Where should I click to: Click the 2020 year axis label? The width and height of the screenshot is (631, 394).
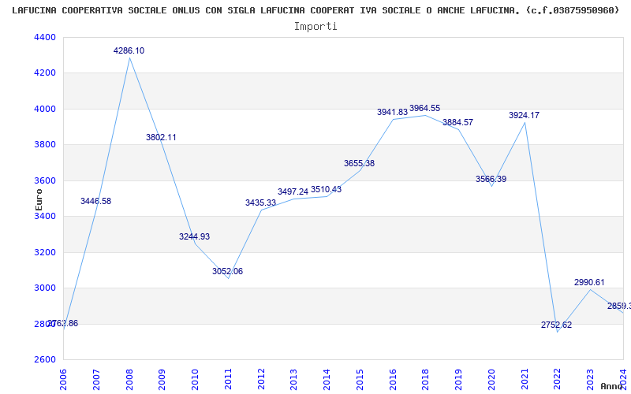491,380
